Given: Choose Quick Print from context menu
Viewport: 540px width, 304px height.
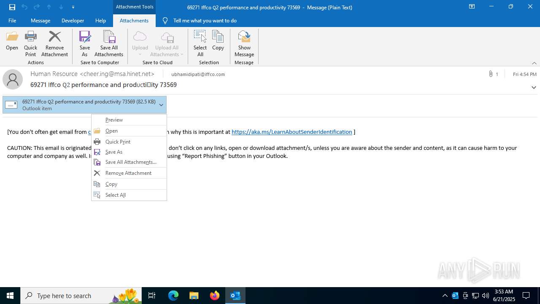Looking at the screenshot, I should pos(129,142).
